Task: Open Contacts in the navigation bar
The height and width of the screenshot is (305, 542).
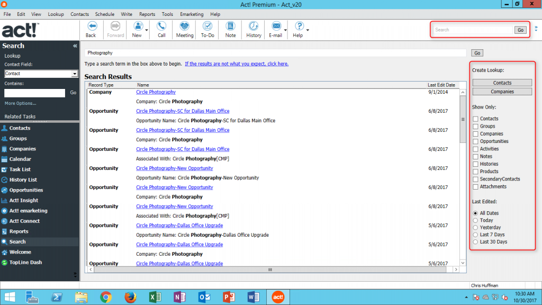Action: click(x=20, y=128)
